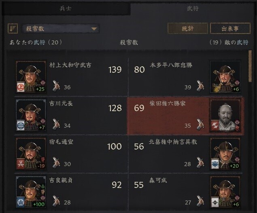
Task: Switch to the 武将 tab
Action: click(x=193, y=8)
